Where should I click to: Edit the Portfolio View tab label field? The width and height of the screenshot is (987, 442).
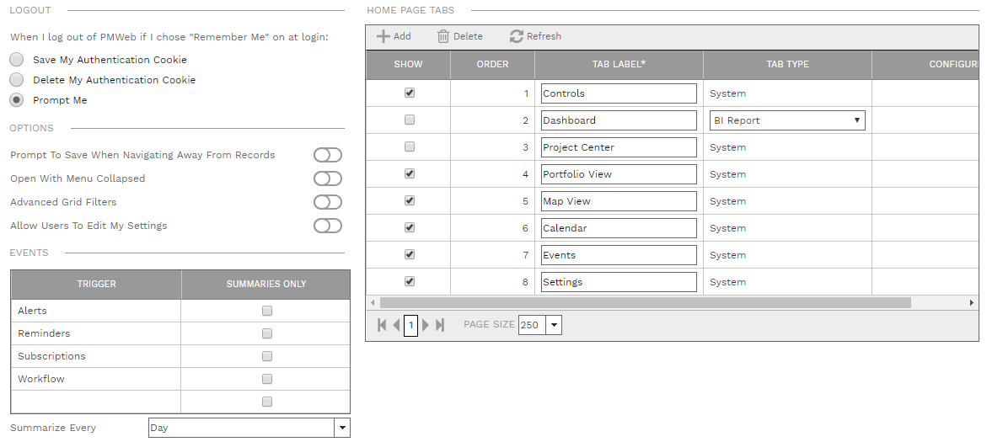click(x=619, y=174)
